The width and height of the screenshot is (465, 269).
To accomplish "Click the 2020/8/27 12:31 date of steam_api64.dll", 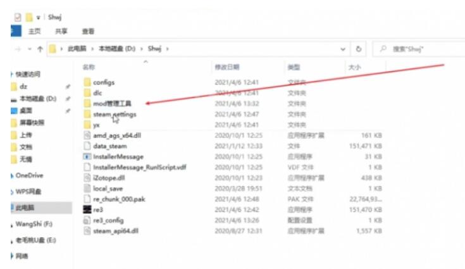I will point(239,231).
